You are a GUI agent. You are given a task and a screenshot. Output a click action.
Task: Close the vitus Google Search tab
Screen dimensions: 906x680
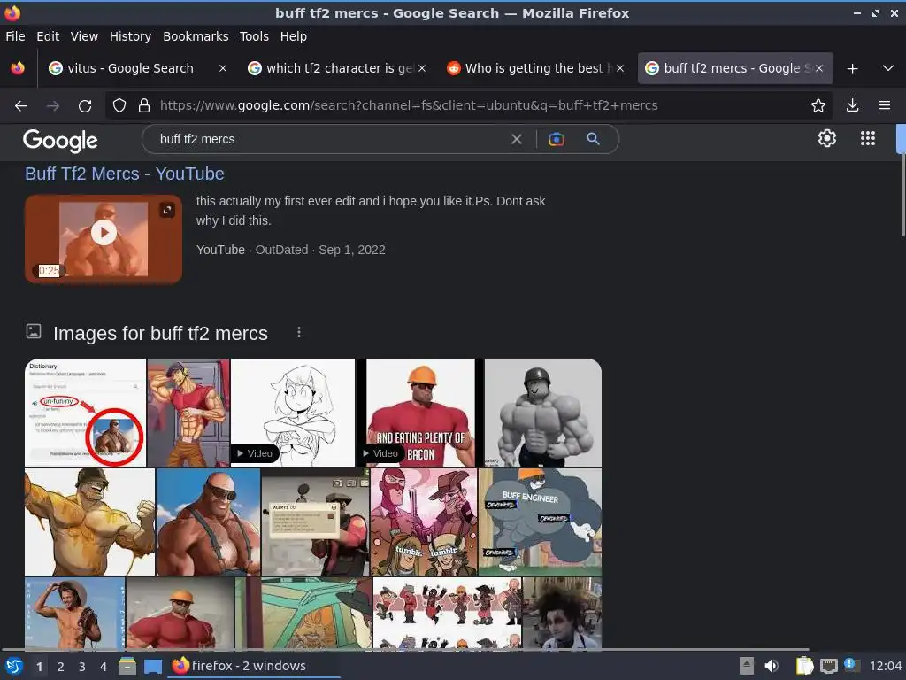(222, 68)
